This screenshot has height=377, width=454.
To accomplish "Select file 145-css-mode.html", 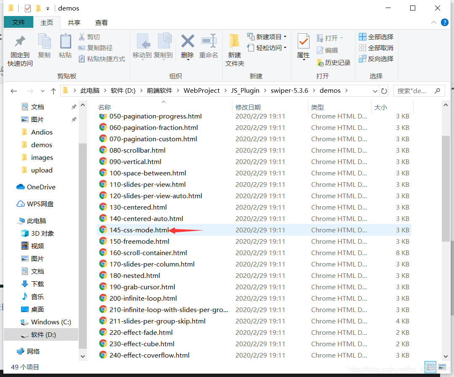I will (x=254, y=230).
